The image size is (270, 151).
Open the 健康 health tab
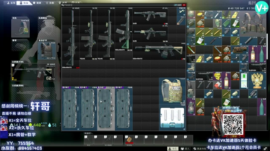click(x=37, y=3)
